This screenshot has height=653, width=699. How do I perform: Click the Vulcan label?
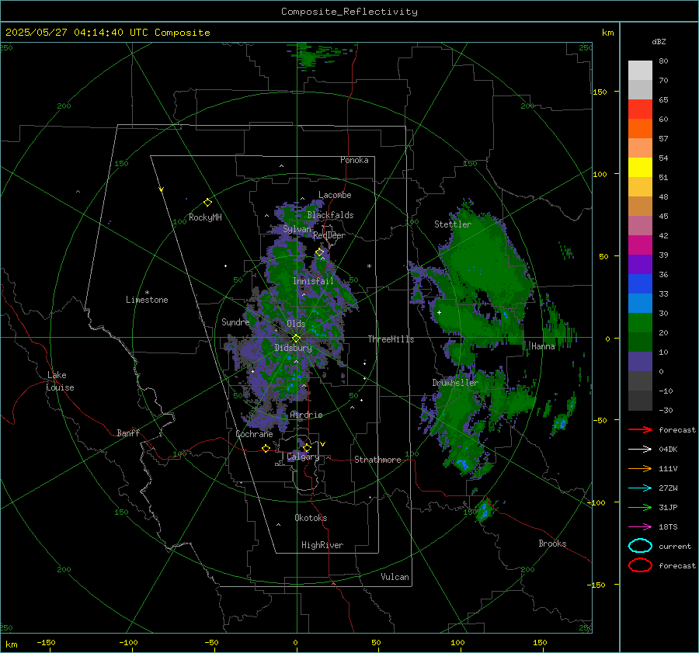395,577
